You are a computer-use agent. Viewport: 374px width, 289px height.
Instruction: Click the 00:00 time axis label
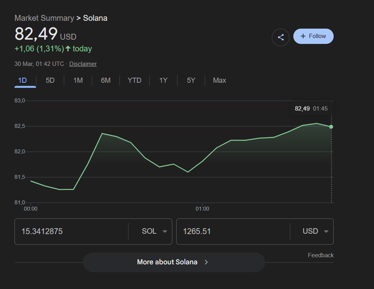31,209
